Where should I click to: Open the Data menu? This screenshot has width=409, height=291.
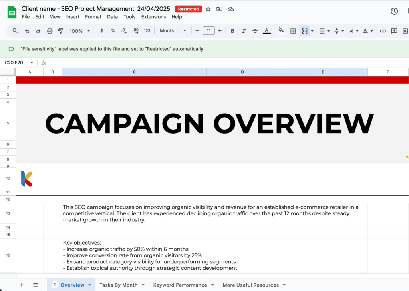click(112, 17)
